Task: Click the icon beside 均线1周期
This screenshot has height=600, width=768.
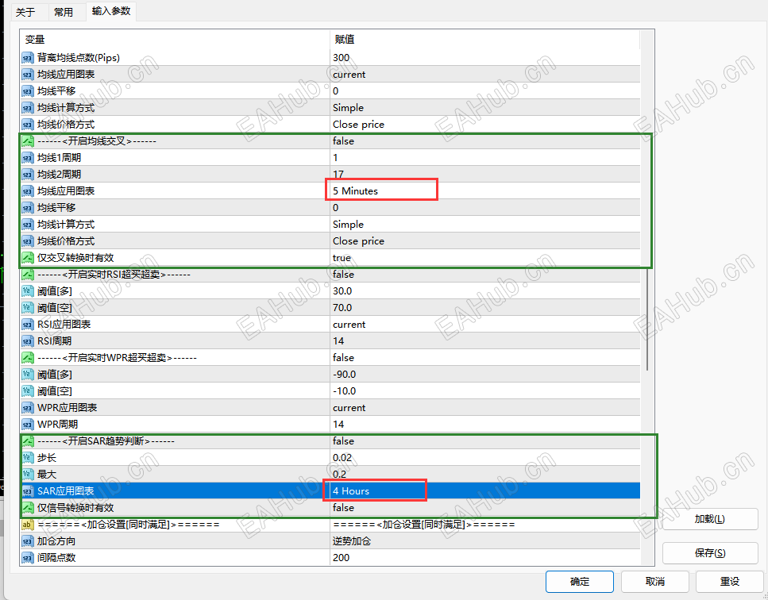Action: (x=28, y=158)
